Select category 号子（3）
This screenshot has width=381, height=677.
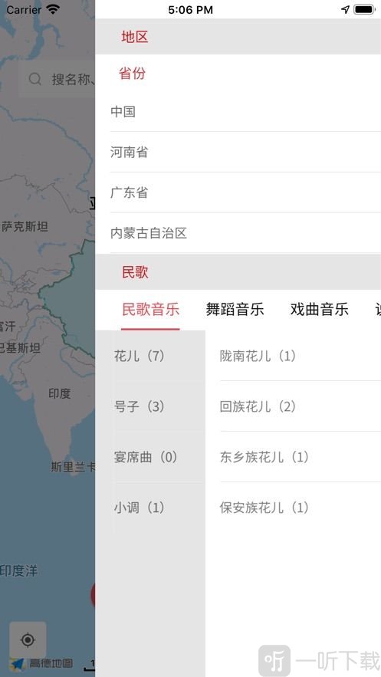(150, 406)
